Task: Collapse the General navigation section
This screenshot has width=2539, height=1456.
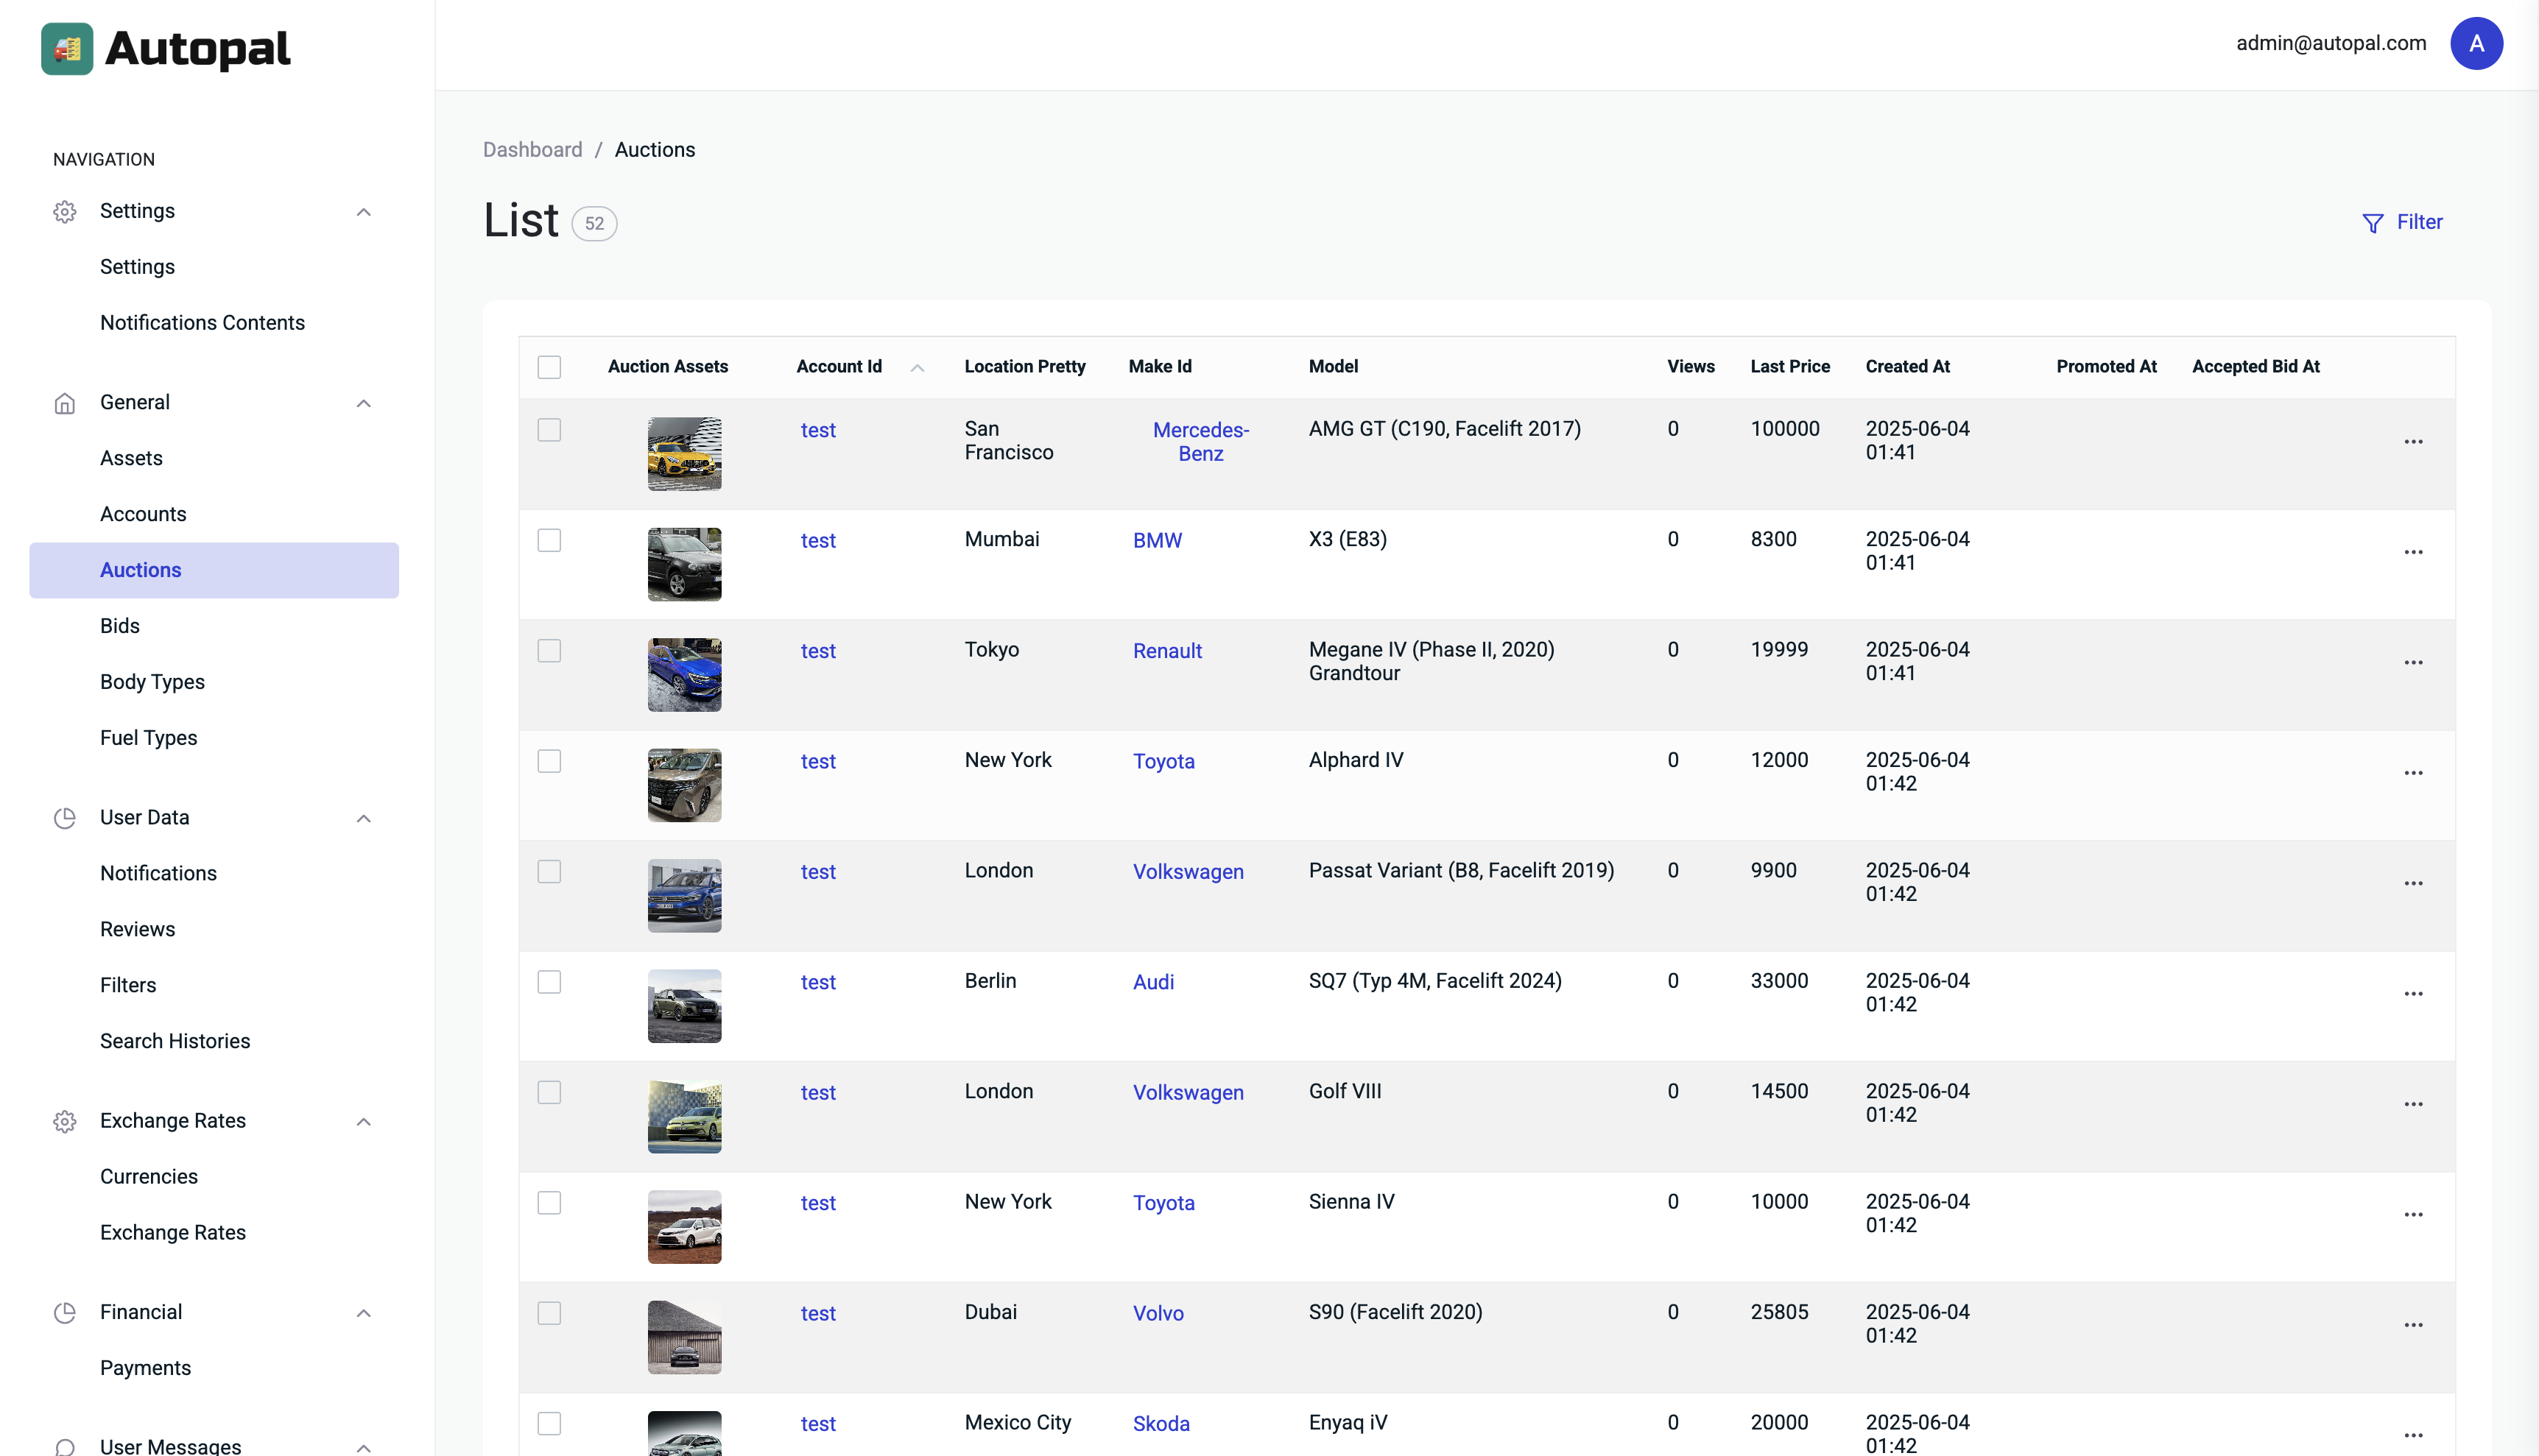Action: pos(365,404)
